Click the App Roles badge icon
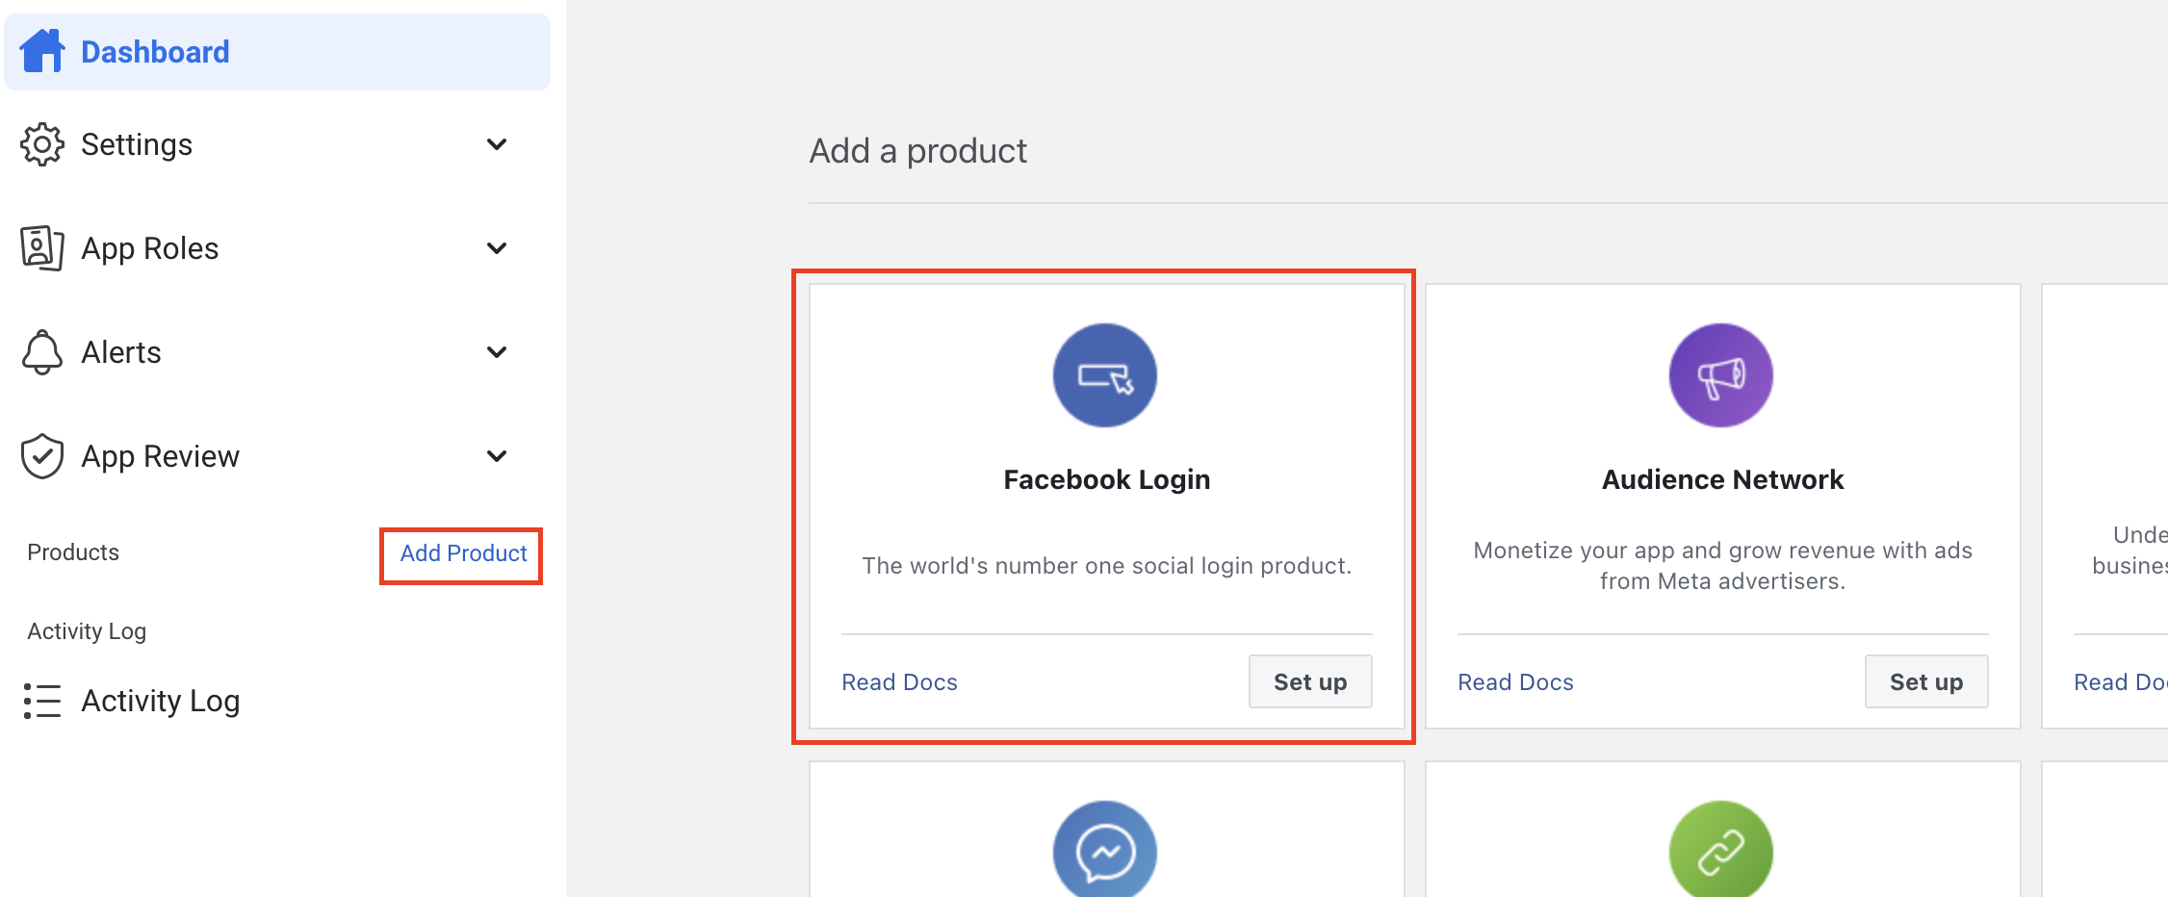 [42, 248]
